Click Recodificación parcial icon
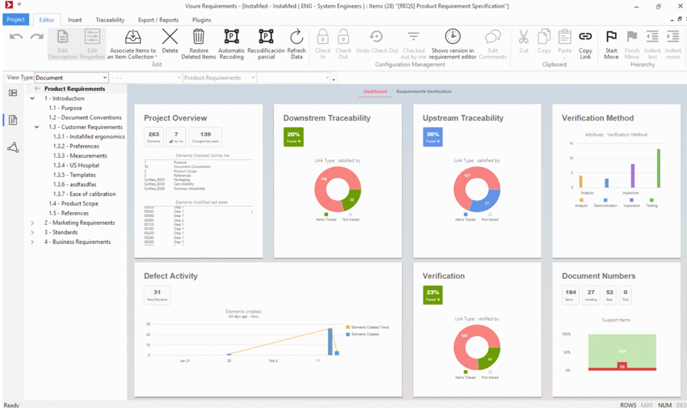 pos(266,37)
